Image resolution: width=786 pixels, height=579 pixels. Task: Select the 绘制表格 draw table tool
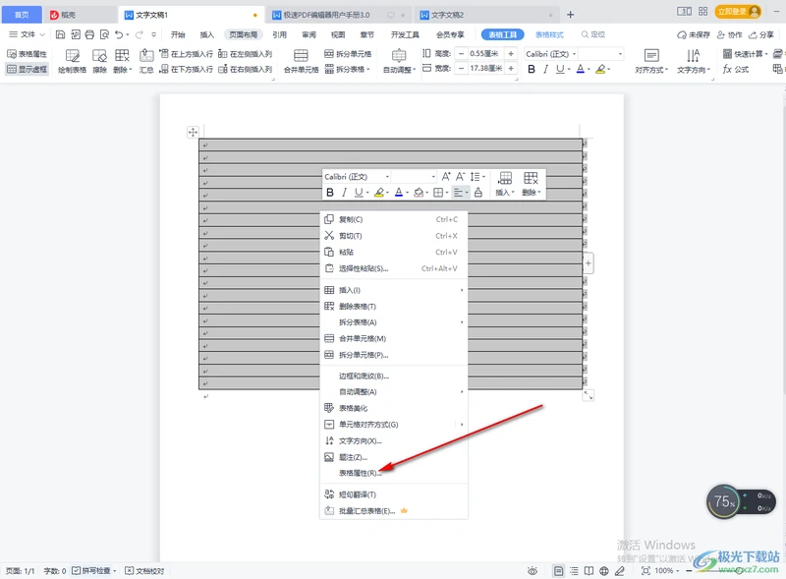tap(72, 61)
